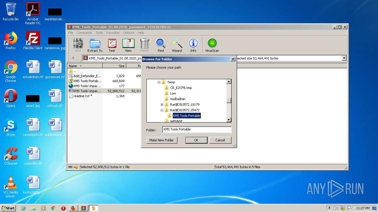The width and height of the screenshot is (378, 212).
Task: Open the Commands menu
Action: tap(84, 33)
